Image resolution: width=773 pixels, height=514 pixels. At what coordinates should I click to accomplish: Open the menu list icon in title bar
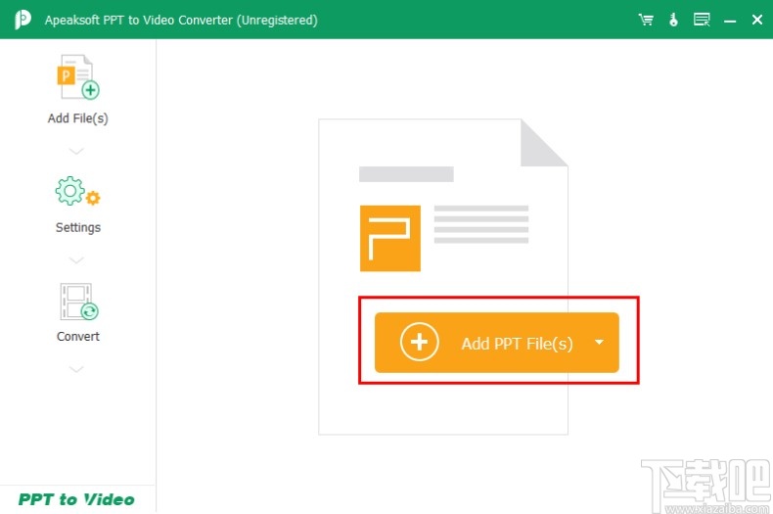click(702, 20)
